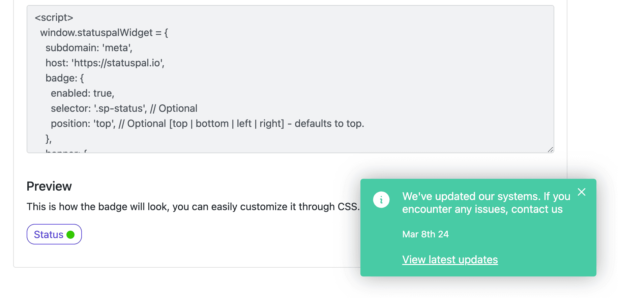Click the Status badge label
618x298 pixels.
point(49,235)
